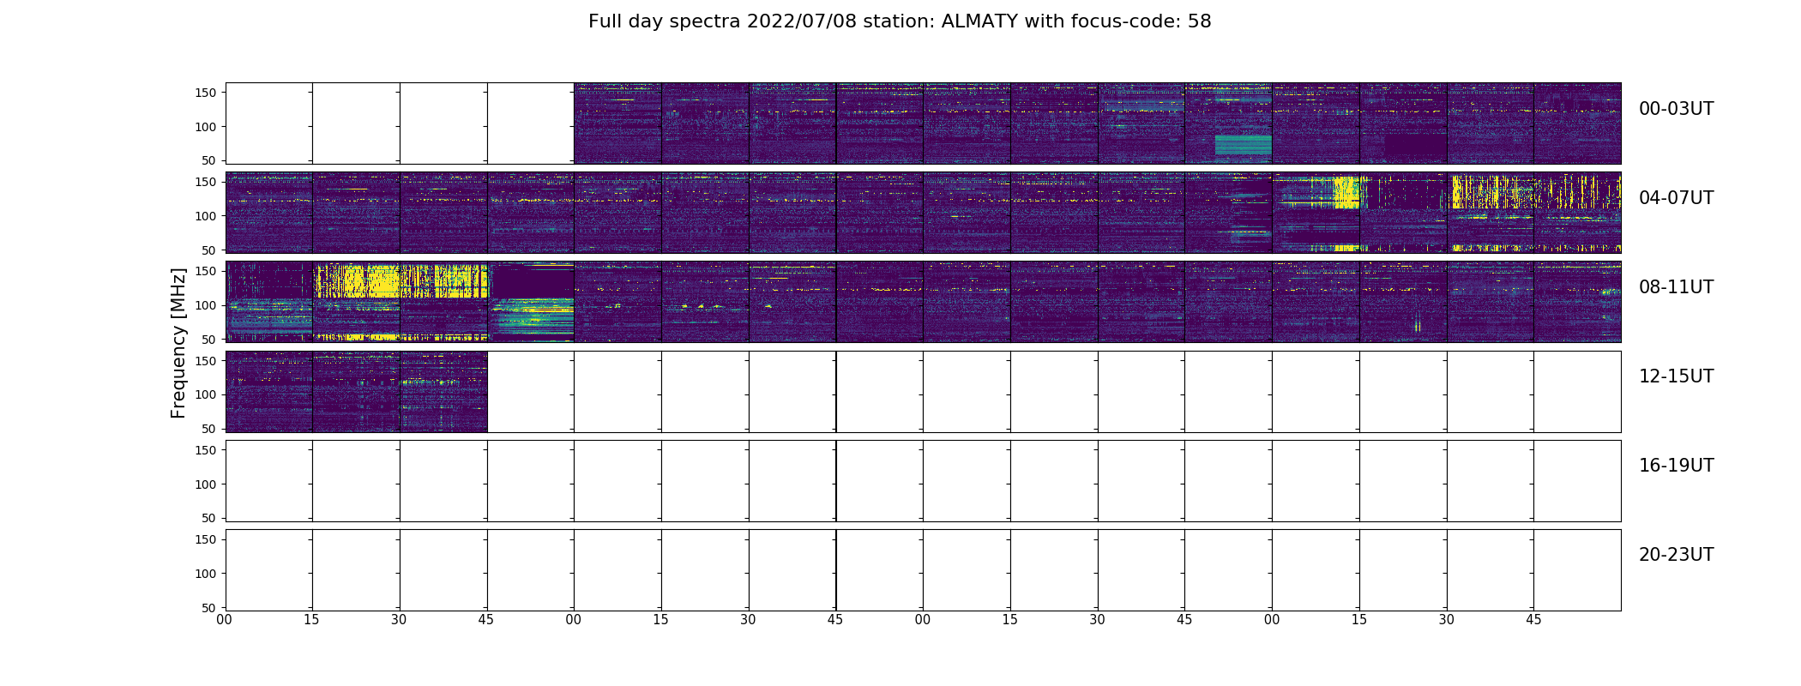The height and width of the screenshot is (686, 1801).
Task: Click the '100' tick of 08-11UT row
Action: tap(206, 305)
